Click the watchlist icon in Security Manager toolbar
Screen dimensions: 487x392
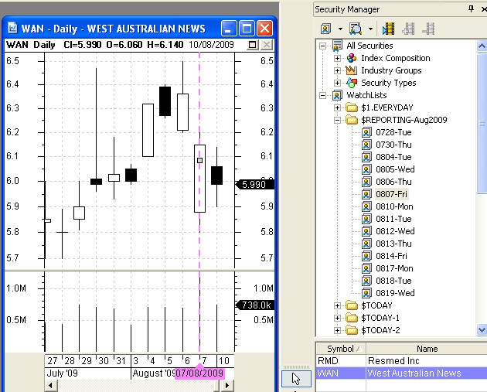pyautogui.click(x=325, y=29)
